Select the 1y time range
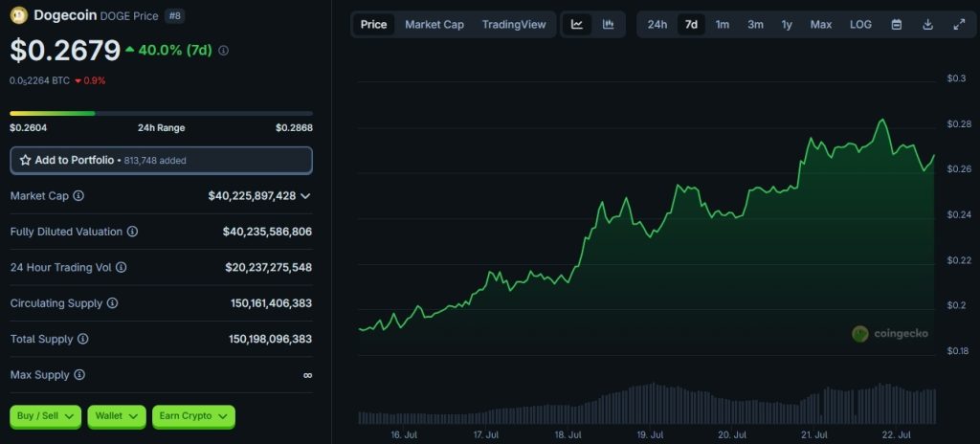This screenshot has height=444, width=980. 787,25
